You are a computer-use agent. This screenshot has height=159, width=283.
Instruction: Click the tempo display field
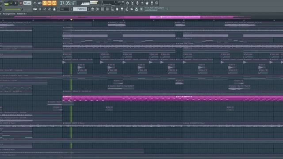[x=27, y=3]
